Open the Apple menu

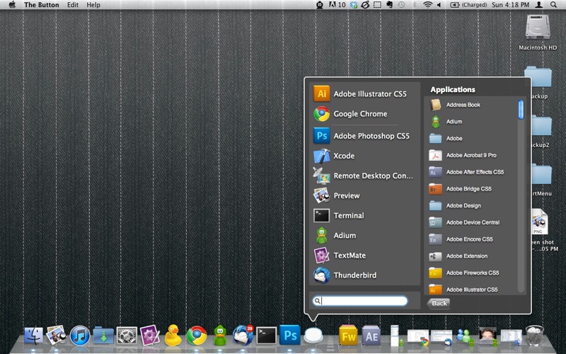pos(12,5)
